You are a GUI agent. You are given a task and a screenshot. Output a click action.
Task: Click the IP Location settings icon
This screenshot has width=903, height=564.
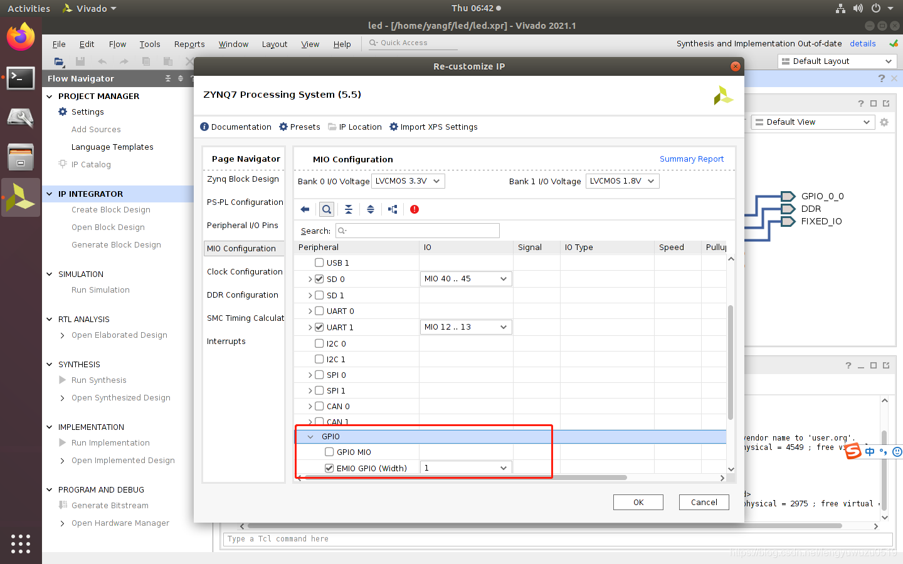point(354,127)
